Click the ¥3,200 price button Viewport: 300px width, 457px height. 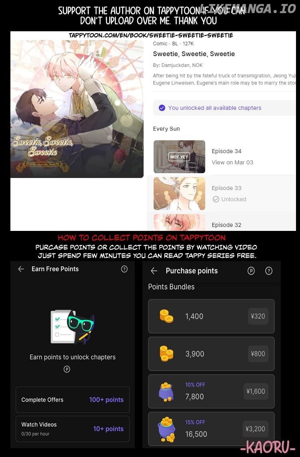[x=255, y=429]
